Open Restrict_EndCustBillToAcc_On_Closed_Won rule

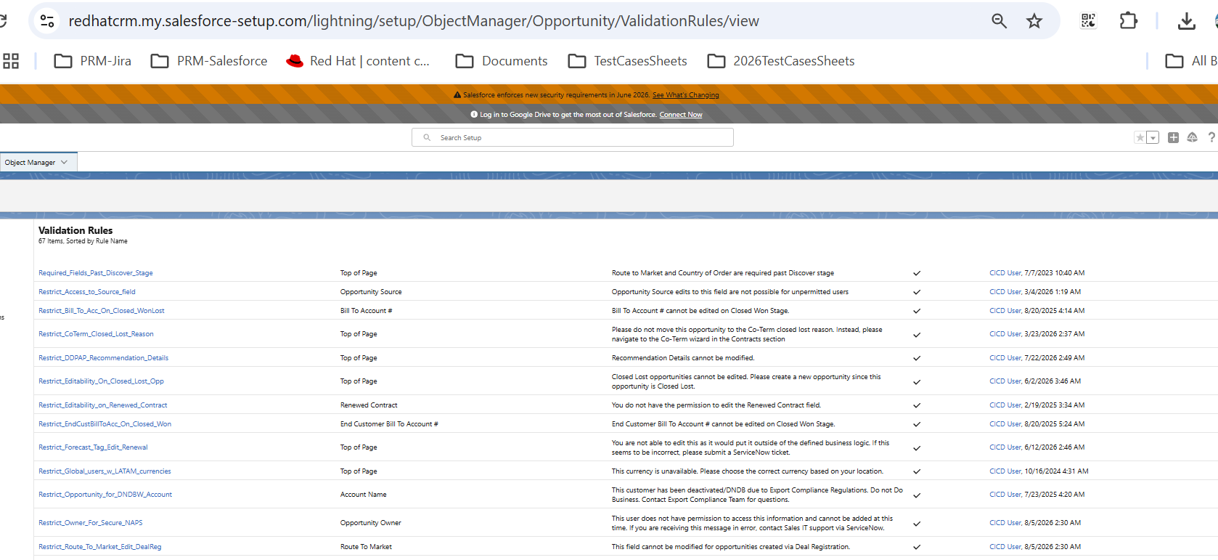[105, 424]
